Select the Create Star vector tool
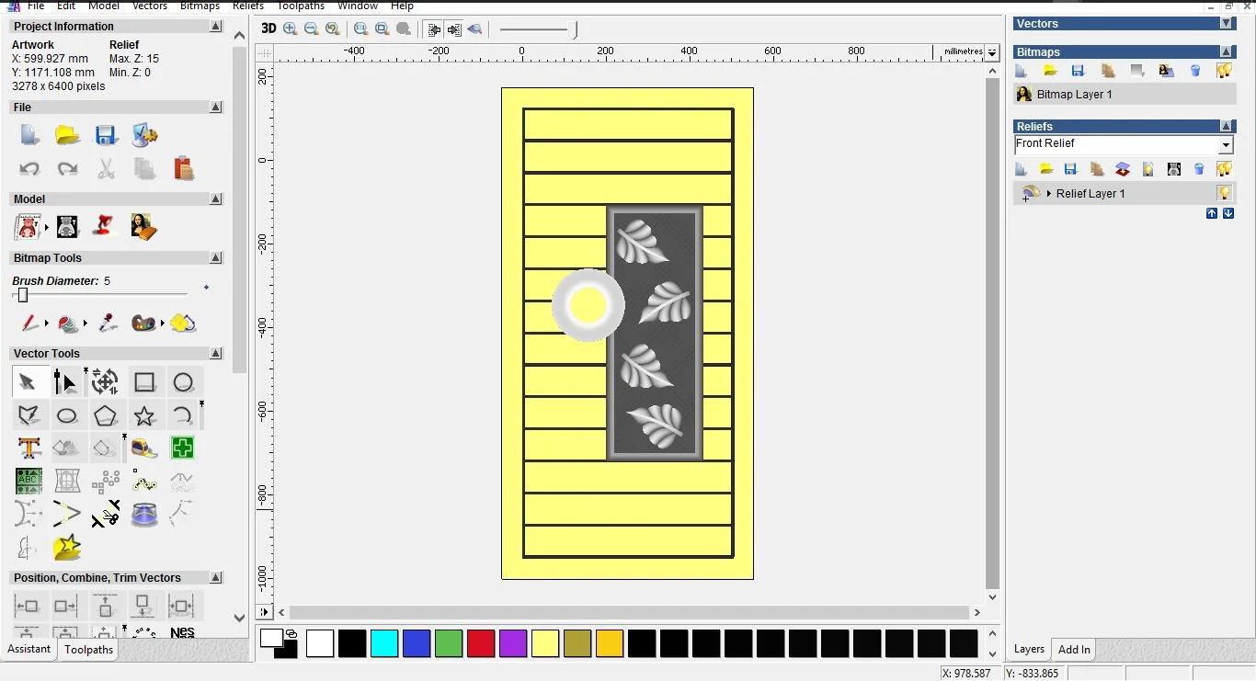 coord(144,416)
